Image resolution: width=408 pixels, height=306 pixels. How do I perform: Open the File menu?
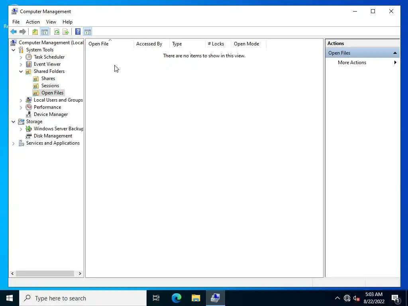(x=16, y=22)
